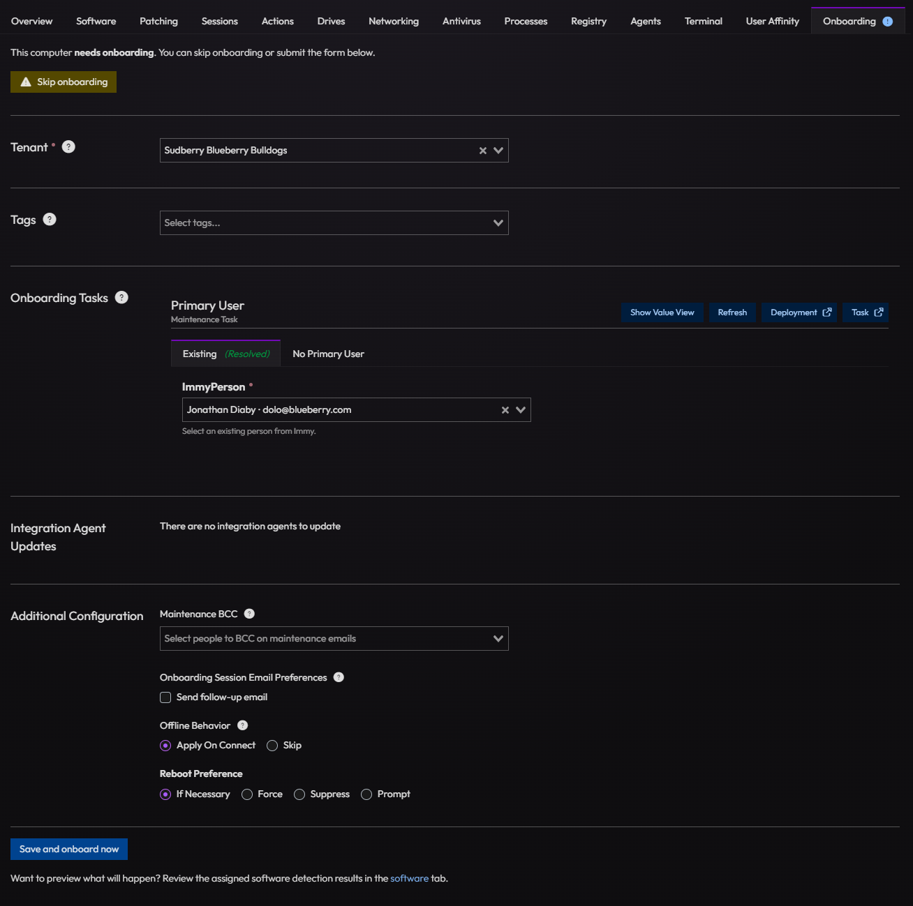Click the Skip onboarding button

tap(64, 82)
